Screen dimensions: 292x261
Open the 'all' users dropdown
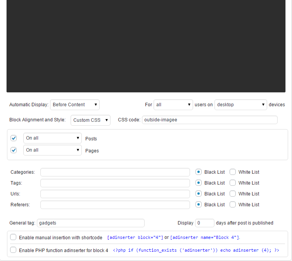pos(173,105)
